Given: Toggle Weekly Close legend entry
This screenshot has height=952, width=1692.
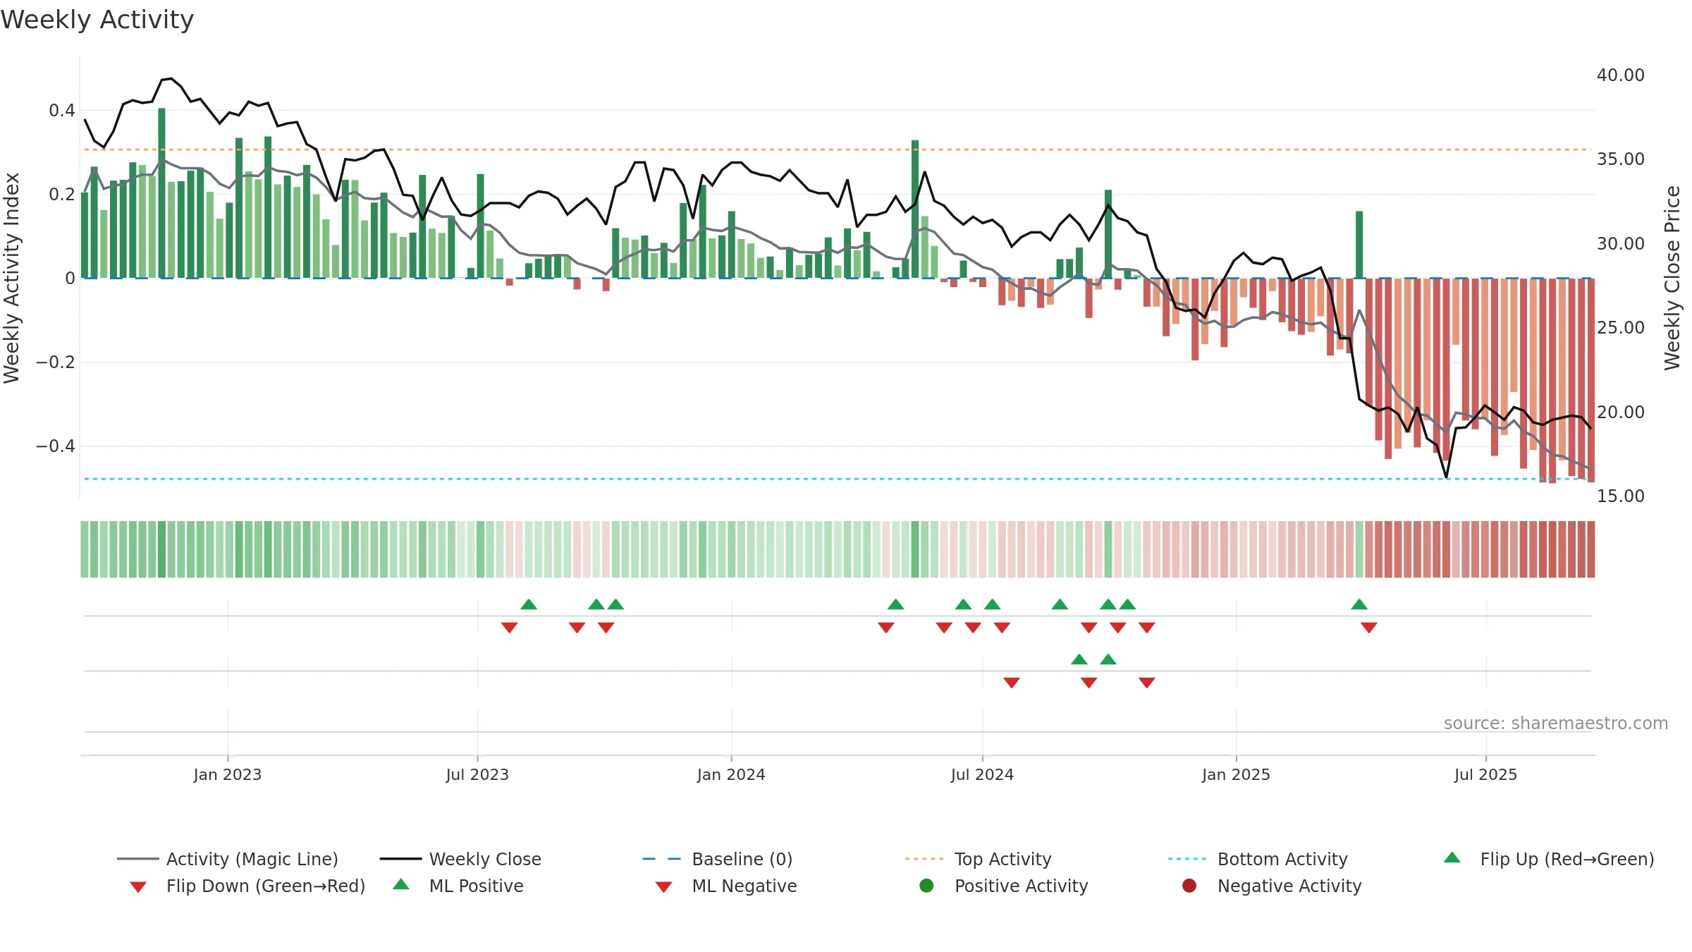Looking at the screenshot, I should [x=460, y=859].
